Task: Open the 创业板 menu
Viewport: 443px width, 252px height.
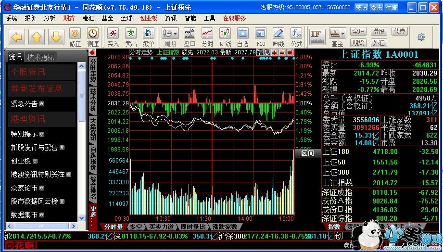Action: (x=149, y=18)
